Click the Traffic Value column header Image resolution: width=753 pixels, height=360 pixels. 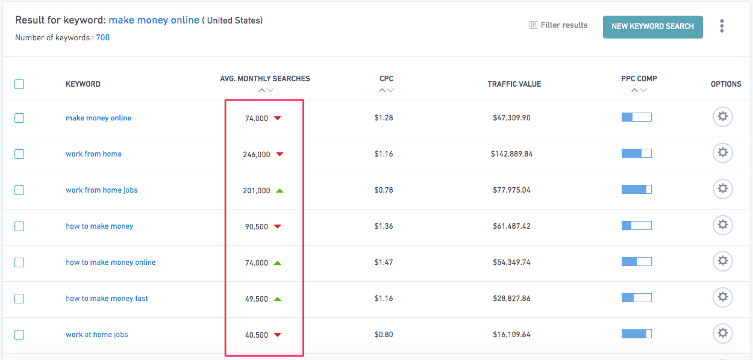point(514,84)
